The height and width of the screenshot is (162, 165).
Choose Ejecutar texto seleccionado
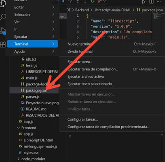(x=112, y=84)
